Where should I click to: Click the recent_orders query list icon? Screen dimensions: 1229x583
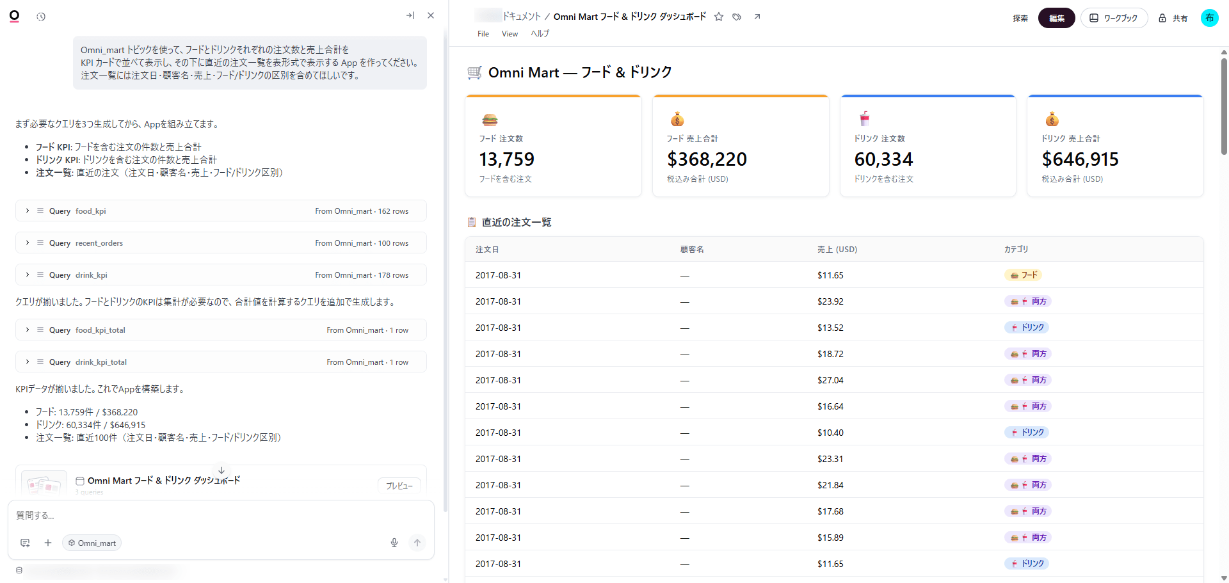click(x=40, y=243)
